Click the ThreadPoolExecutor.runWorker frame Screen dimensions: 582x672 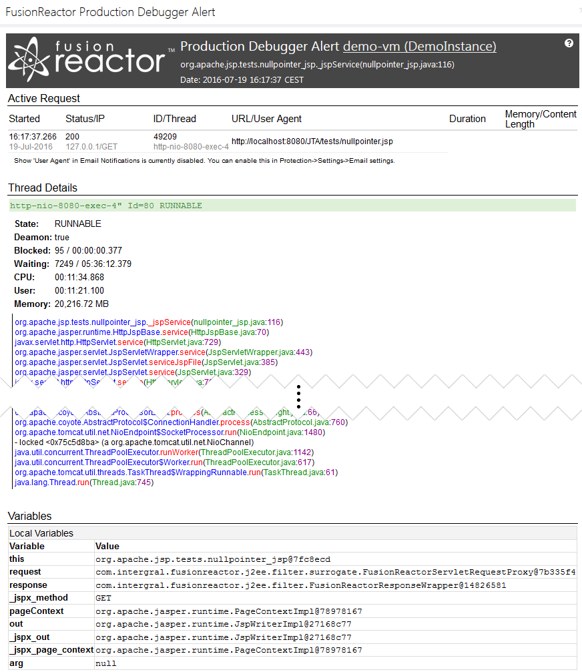pos(164,452)
